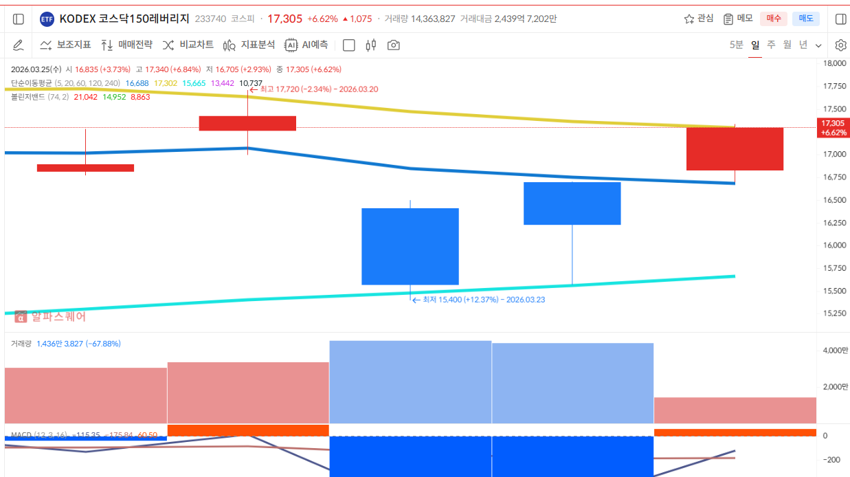Capture chart with camera icon
850x477 pixels.
point(394,45)
